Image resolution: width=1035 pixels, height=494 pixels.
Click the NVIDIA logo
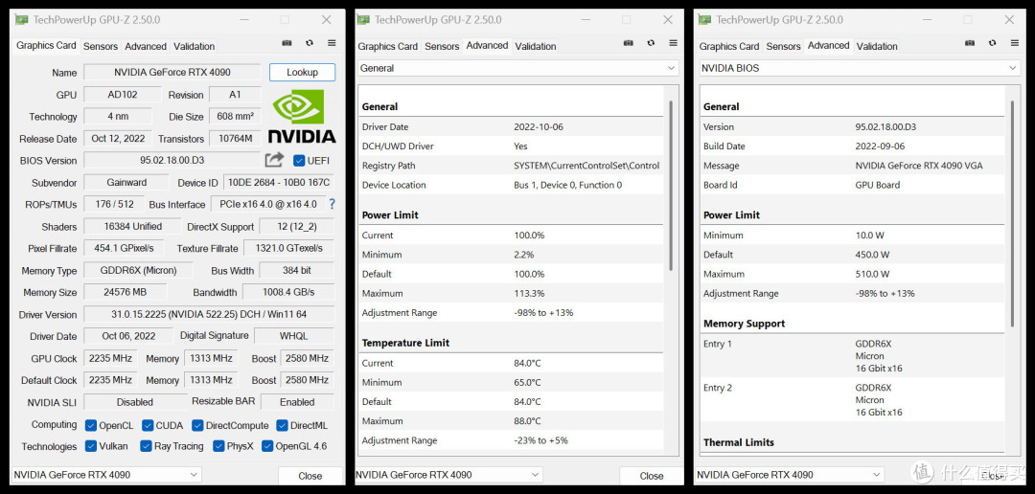point(302,117)
